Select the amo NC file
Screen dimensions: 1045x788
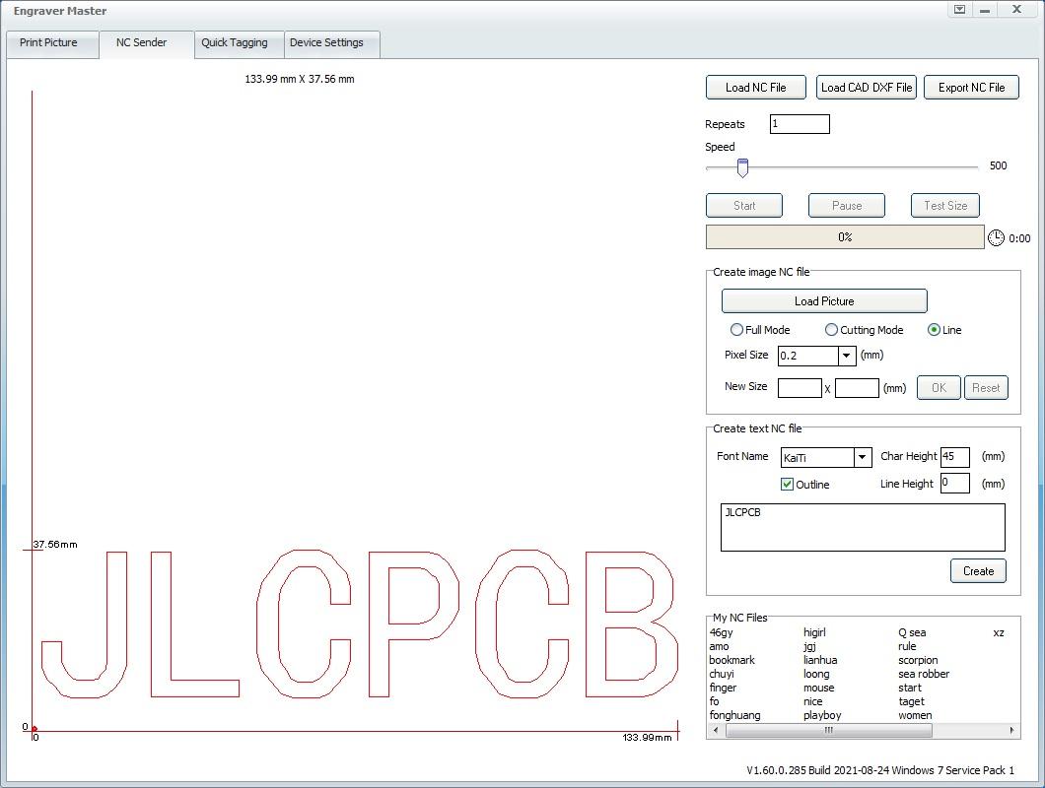pos(719,647)
